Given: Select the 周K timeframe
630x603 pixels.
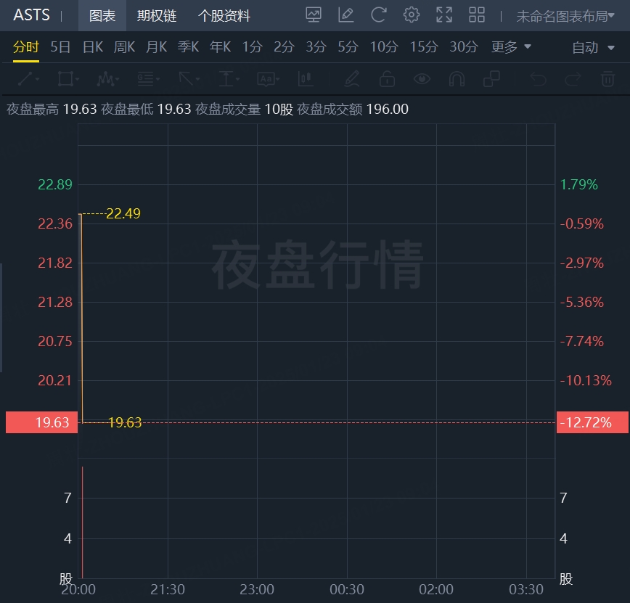Looking at the screenshot, I should click(x=124, y=47).
